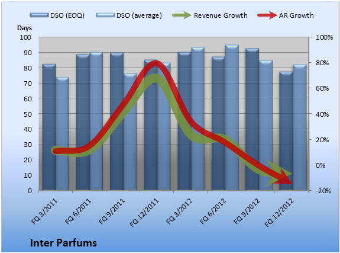This screenshot has width=340, height=253.
Task: Select the FQ 3/2011 DSO (average) bar
Action: tap(63, 134)
